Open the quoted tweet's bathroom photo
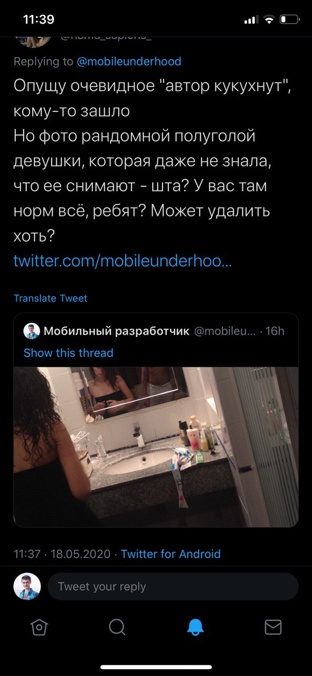 (x=156, y=447)
